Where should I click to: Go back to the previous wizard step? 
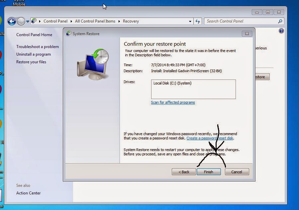[x=183, y=172]
